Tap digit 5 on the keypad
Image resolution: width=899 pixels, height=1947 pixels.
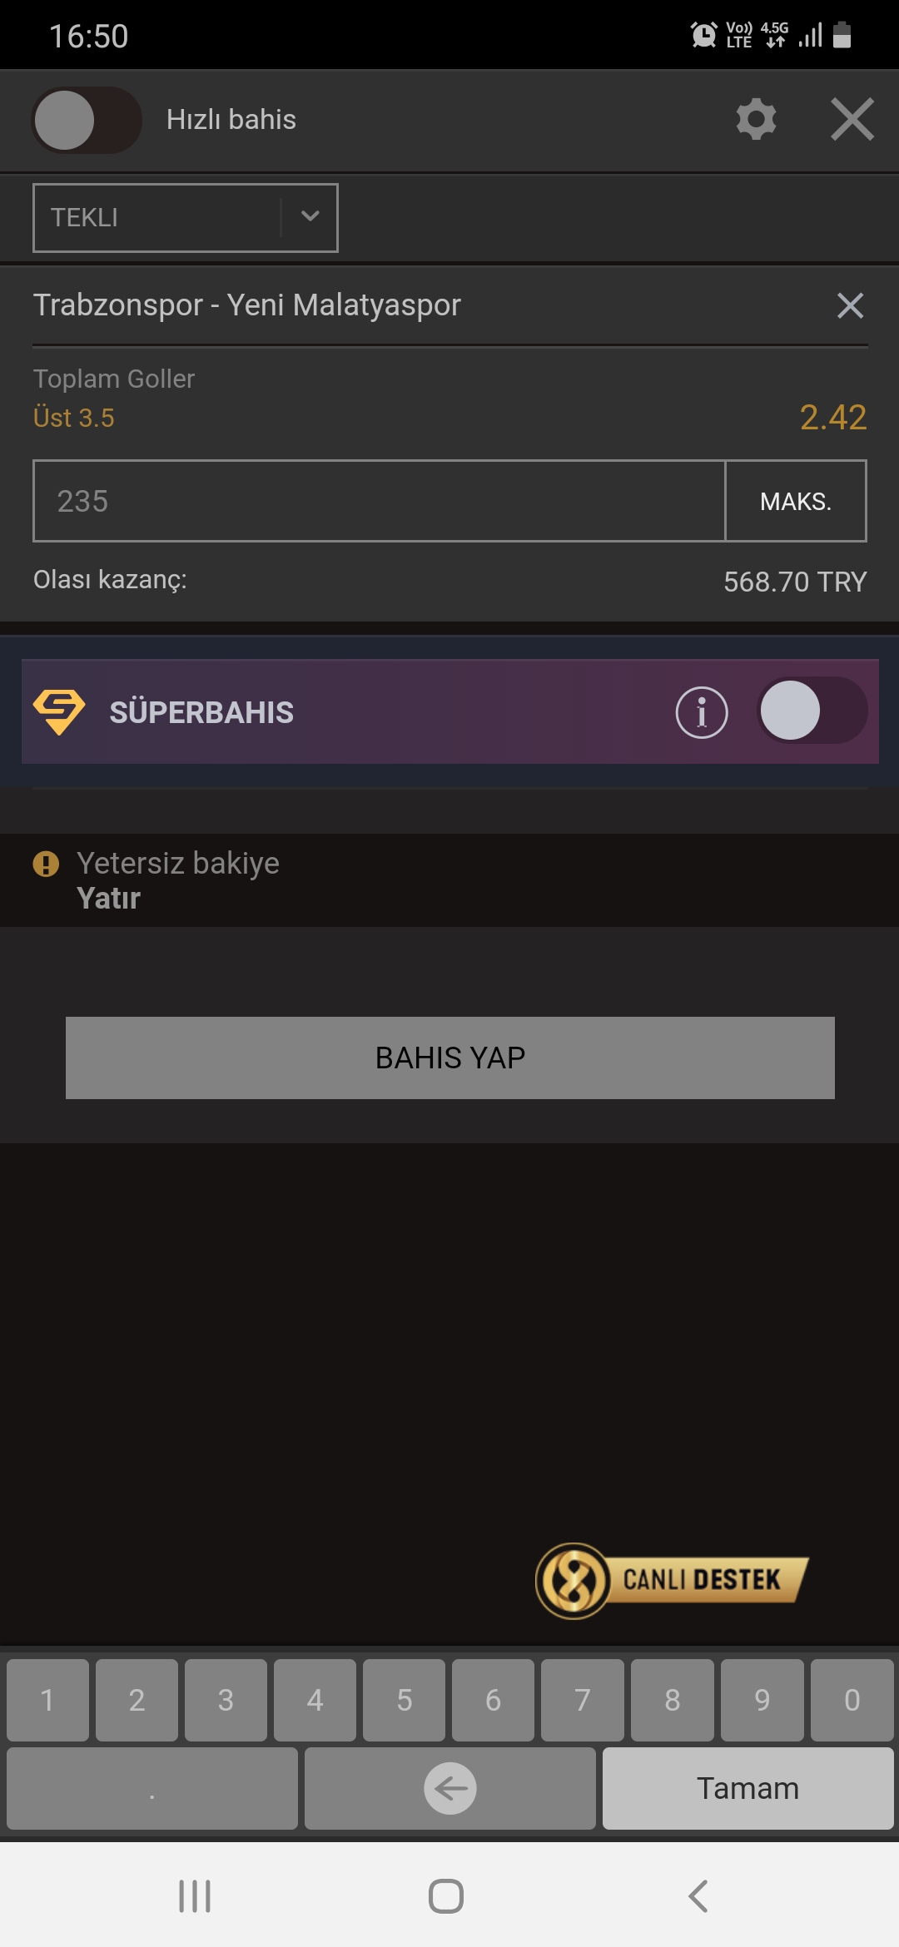[405, 1700]
